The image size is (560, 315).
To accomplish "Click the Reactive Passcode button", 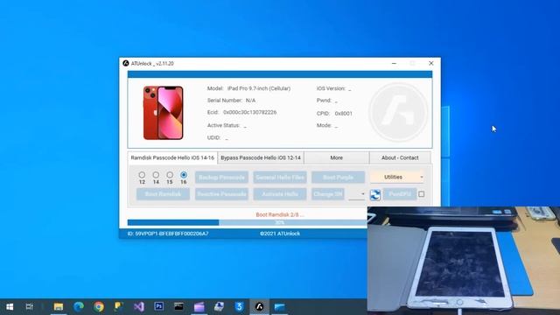I will 221,194.
